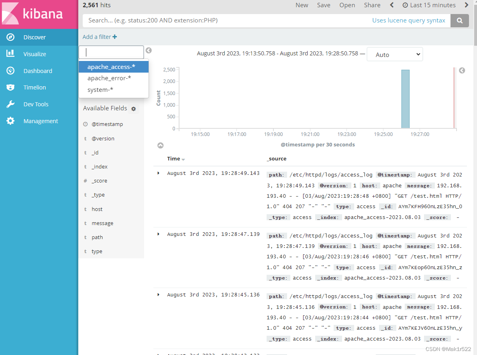Click the chart legend toggle arrow
The height and width of the screenshot is (355, 477).
point(462,71)
